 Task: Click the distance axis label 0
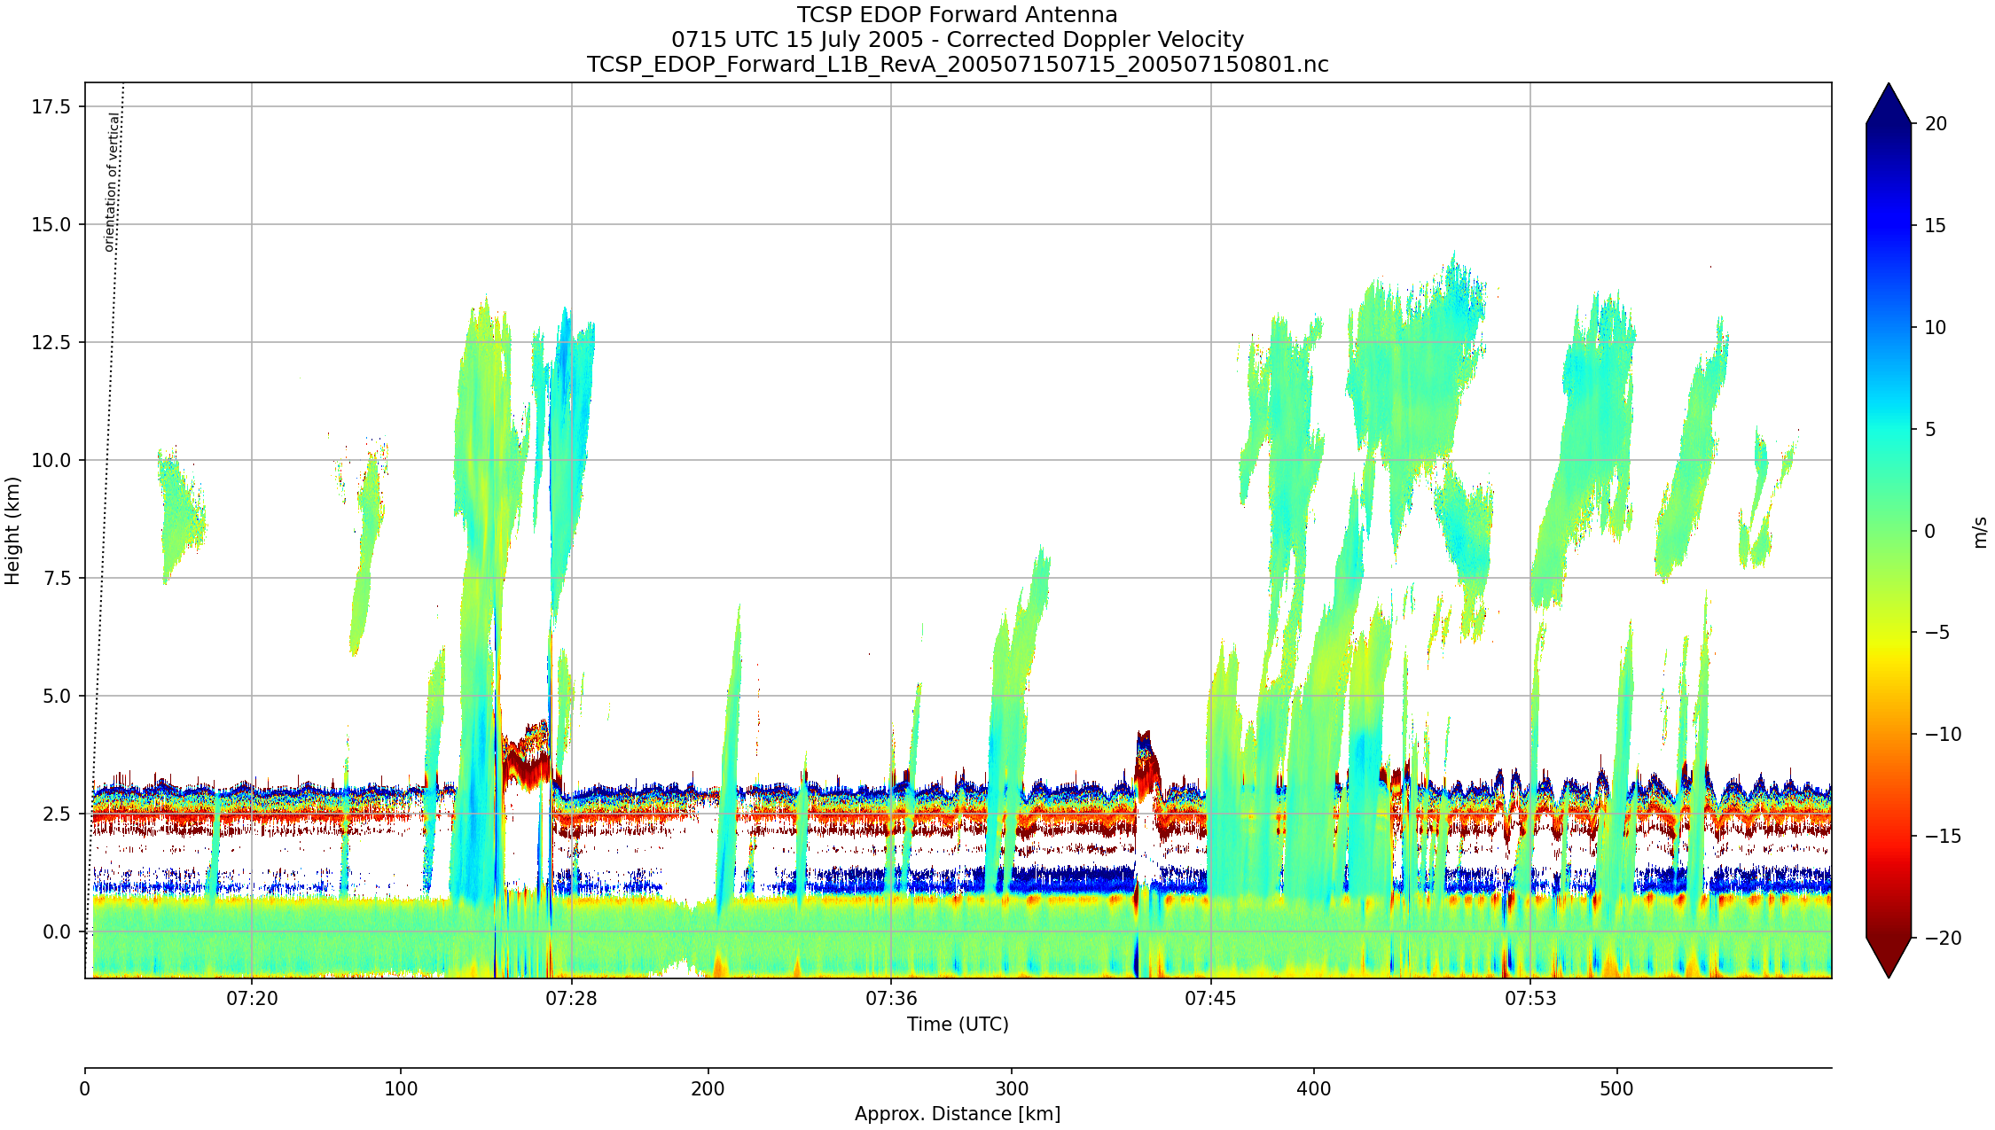coord(85,1089)
